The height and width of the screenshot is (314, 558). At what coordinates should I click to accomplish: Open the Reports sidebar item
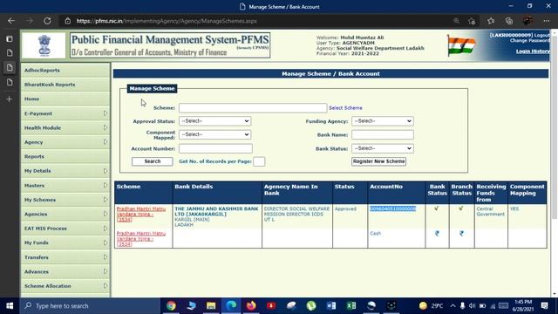click(65, 156)
